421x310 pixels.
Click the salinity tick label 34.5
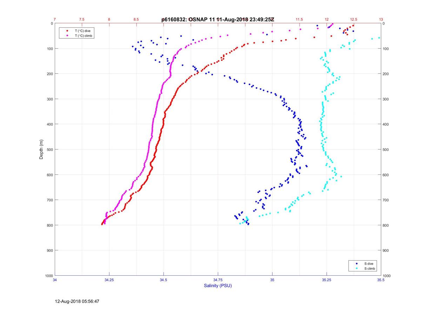(x=163, y=280)
